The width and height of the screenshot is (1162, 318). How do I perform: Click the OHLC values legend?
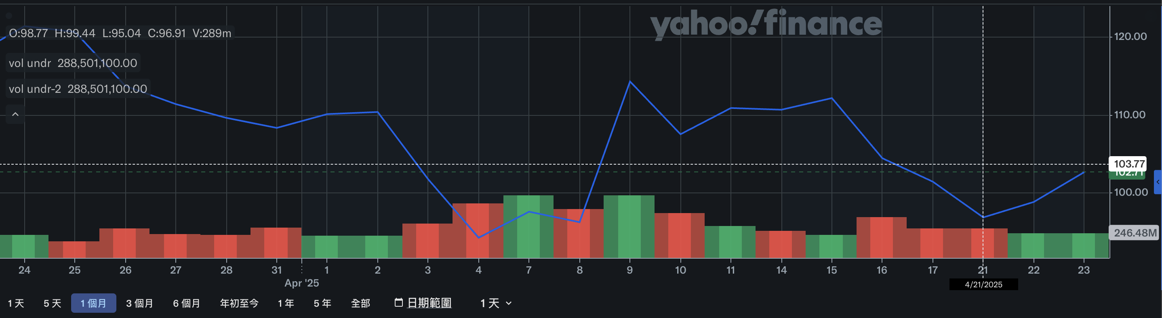pyautogui.click(x=120, y=33)
